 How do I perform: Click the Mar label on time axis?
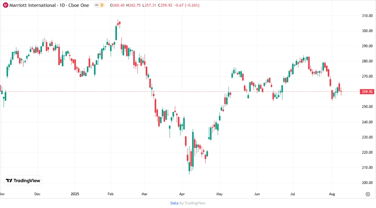(145, 194)
